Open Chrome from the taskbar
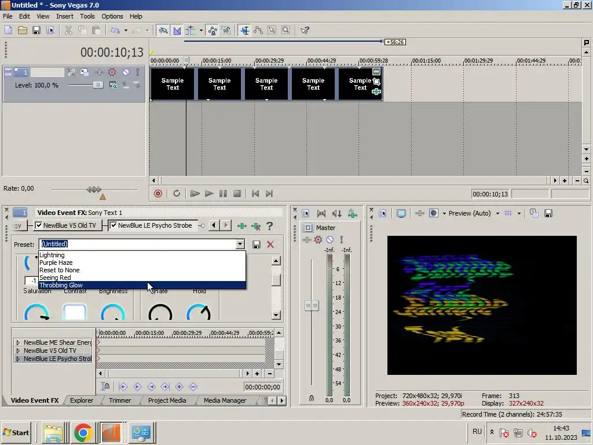 coord(83,432)
